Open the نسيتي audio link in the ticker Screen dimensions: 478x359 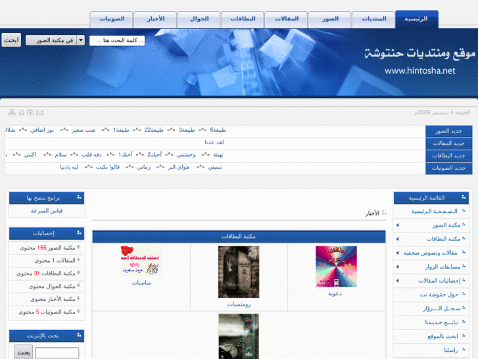pyautogui.click(x=215, y=167)
